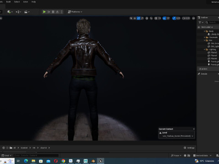Toggle rotation angle snapping
The height and width of the screenshot is (164, 219).
[x=164, y=18]
